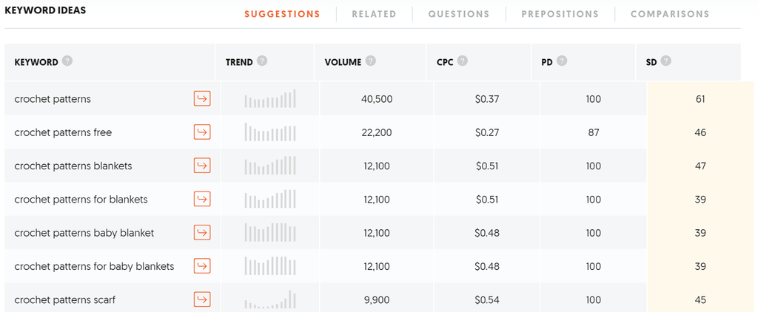Select the Prepositions tab
The height and width of the screenshot is (312, 758).
click(560, 14)
